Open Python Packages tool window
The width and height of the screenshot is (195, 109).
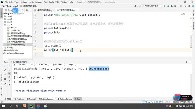tap(47, 99)
